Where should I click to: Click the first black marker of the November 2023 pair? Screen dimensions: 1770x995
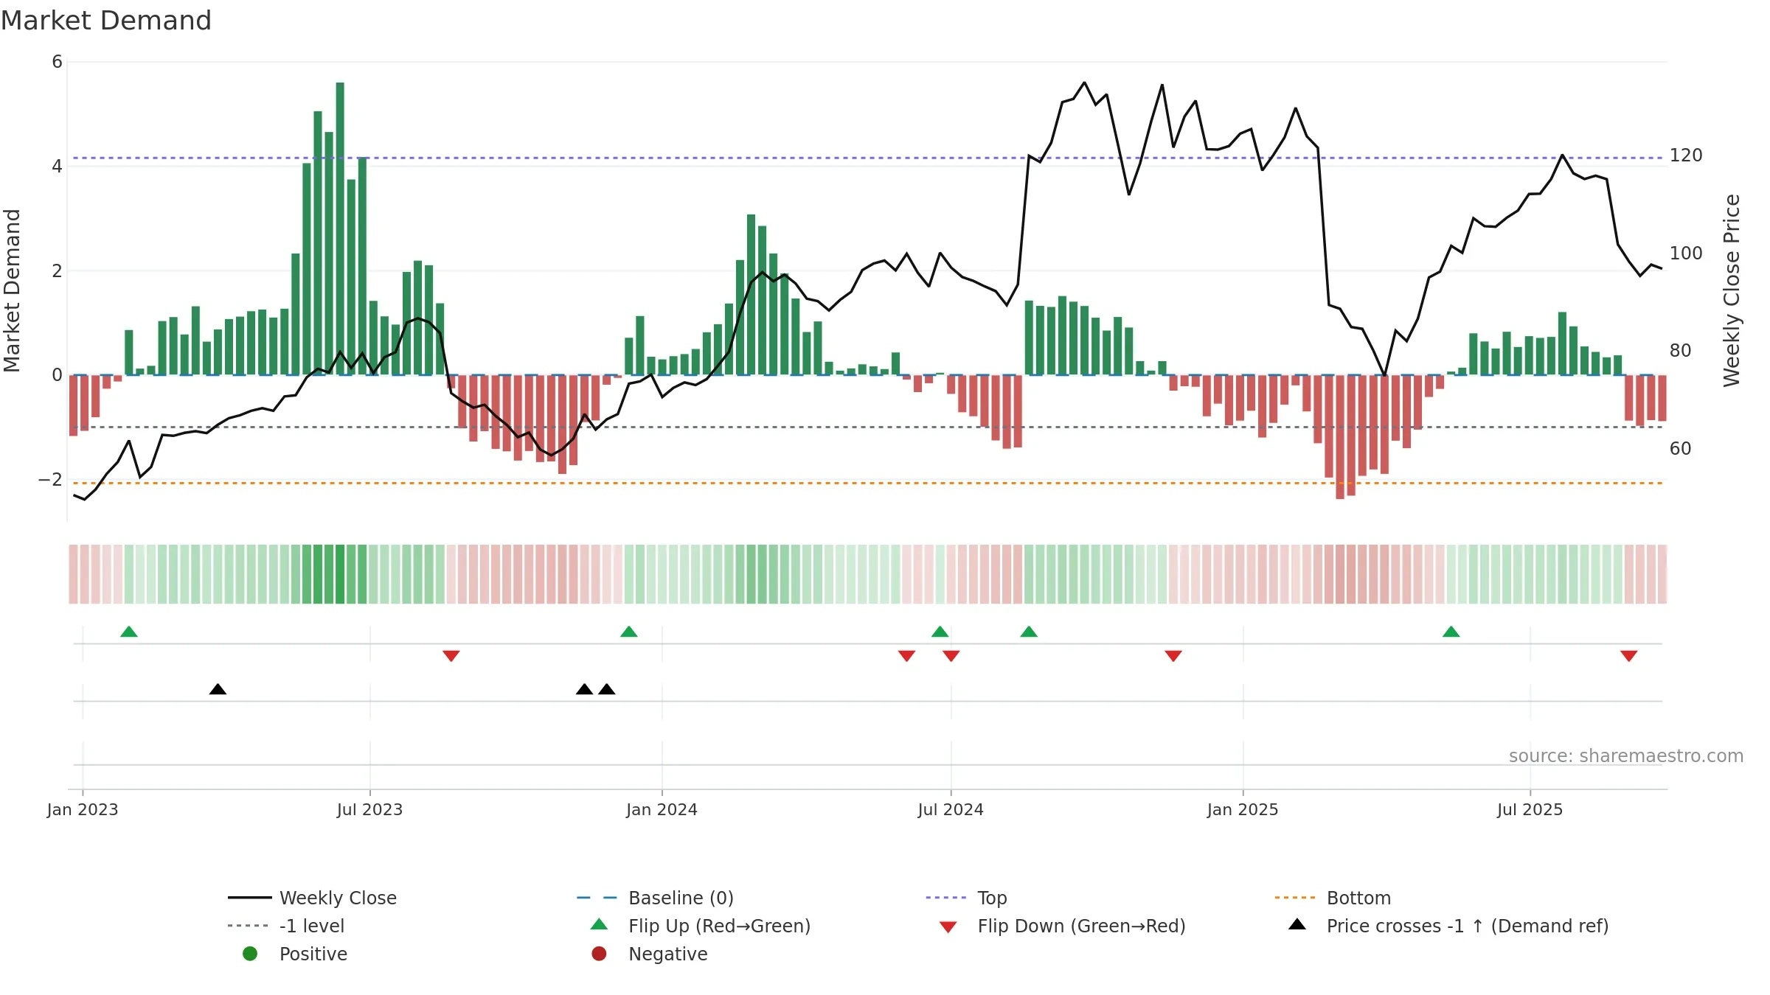point(584,689)
